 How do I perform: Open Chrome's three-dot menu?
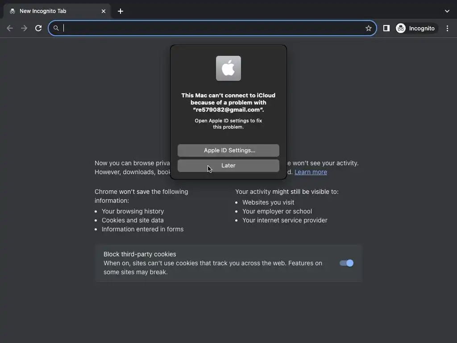[447, 28]
